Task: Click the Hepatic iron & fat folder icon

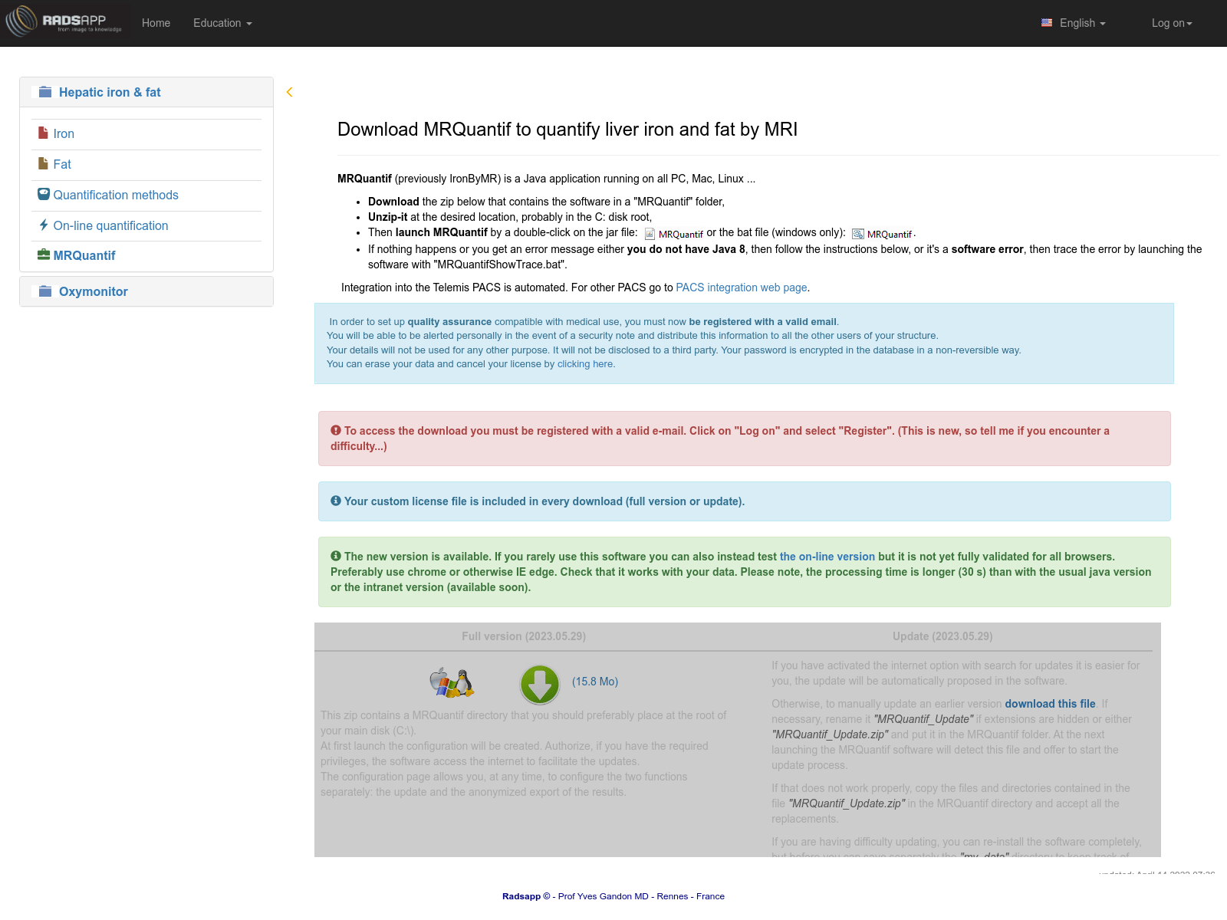Action: coord(45,92)
